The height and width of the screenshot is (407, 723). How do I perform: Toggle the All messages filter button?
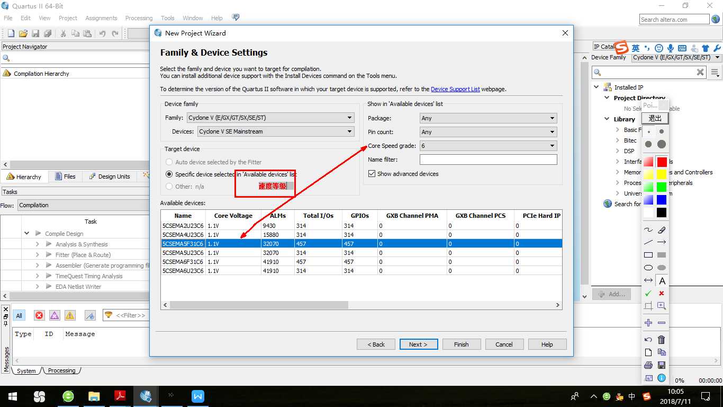(19, 315)
